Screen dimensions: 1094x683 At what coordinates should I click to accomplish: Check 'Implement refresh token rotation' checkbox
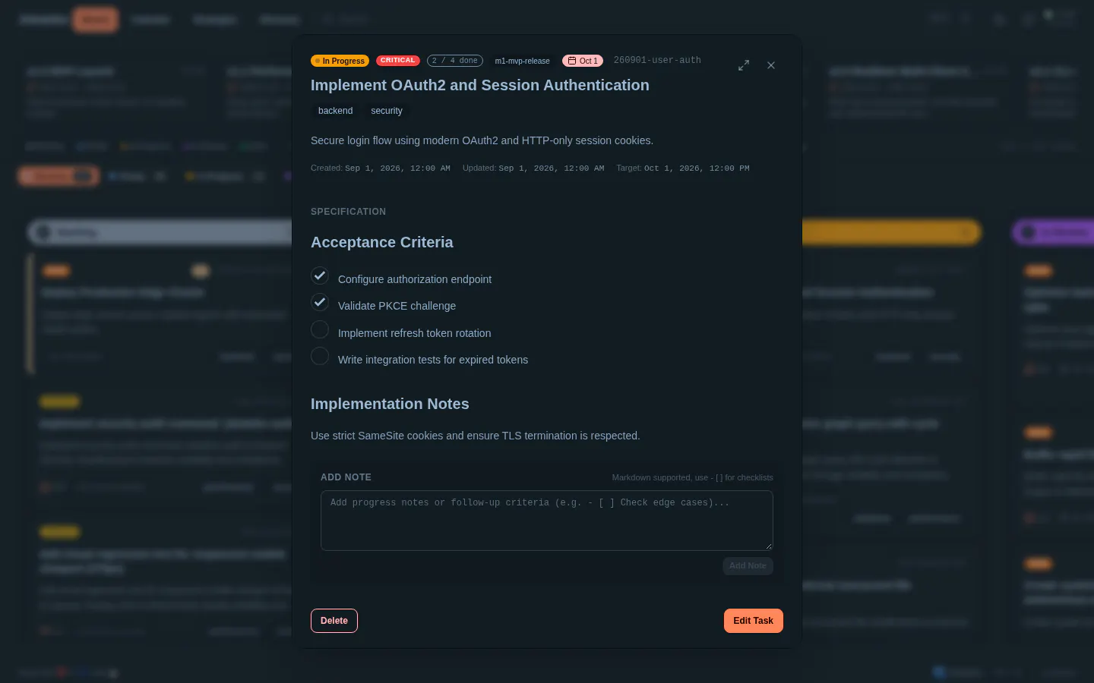coord(320,329)
